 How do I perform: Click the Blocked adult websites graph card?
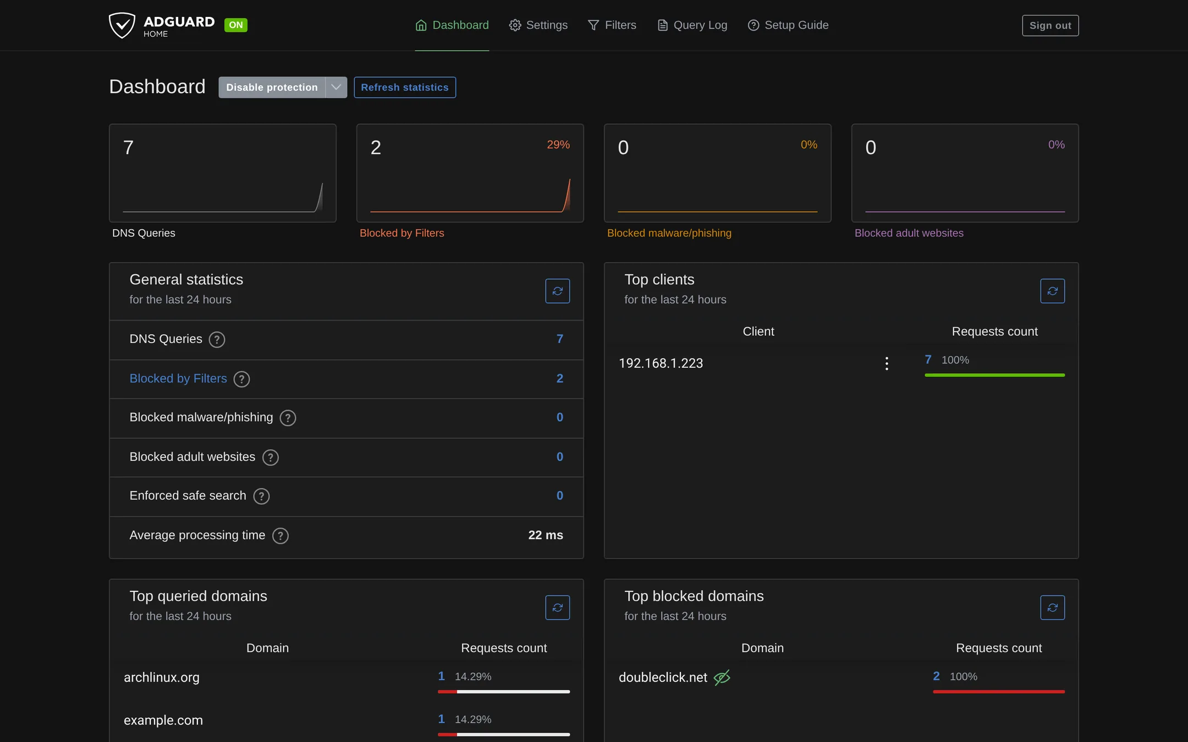(x=965, y=173)
